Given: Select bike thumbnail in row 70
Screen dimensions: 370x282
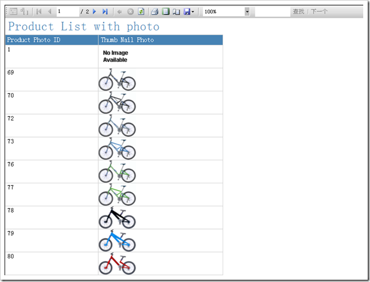Looking at the screenshot, I should 117,103.
